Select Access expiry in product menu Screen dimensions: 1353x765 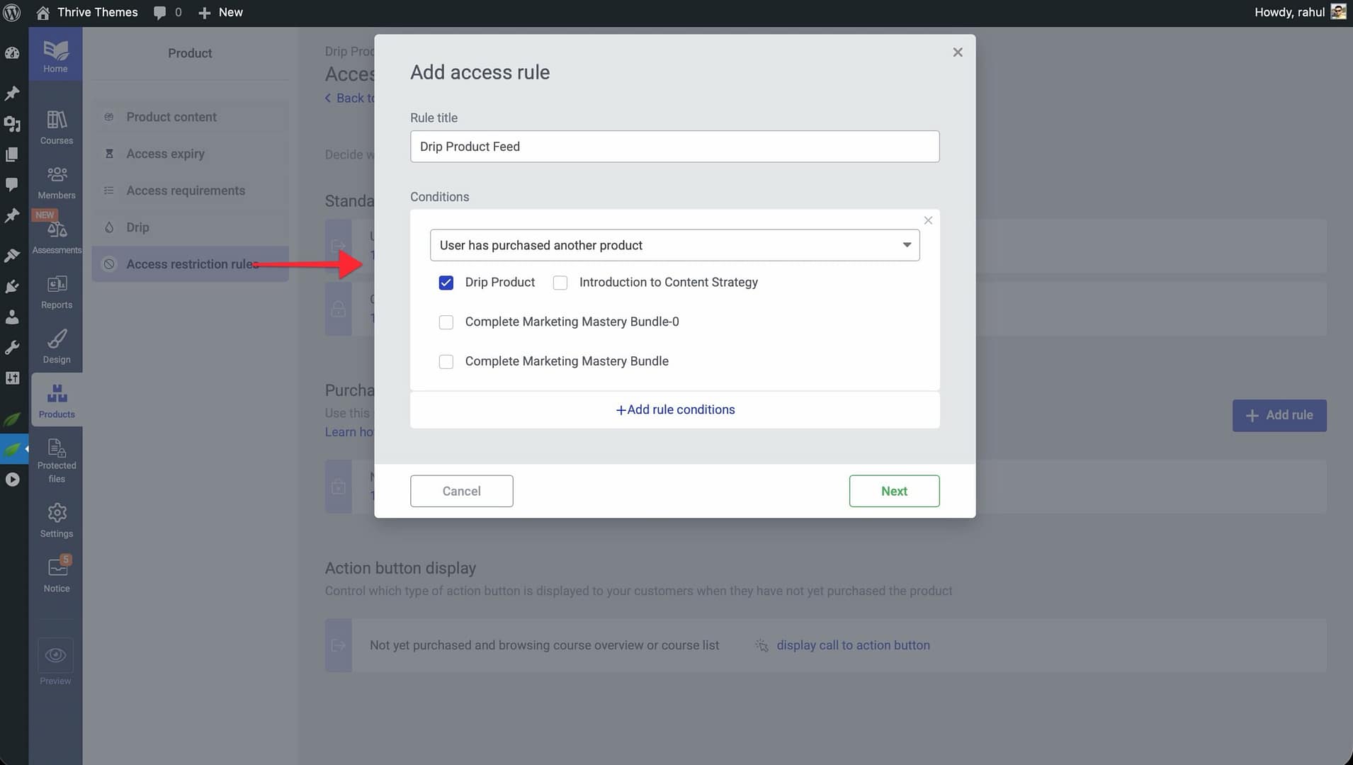(165, 154)
